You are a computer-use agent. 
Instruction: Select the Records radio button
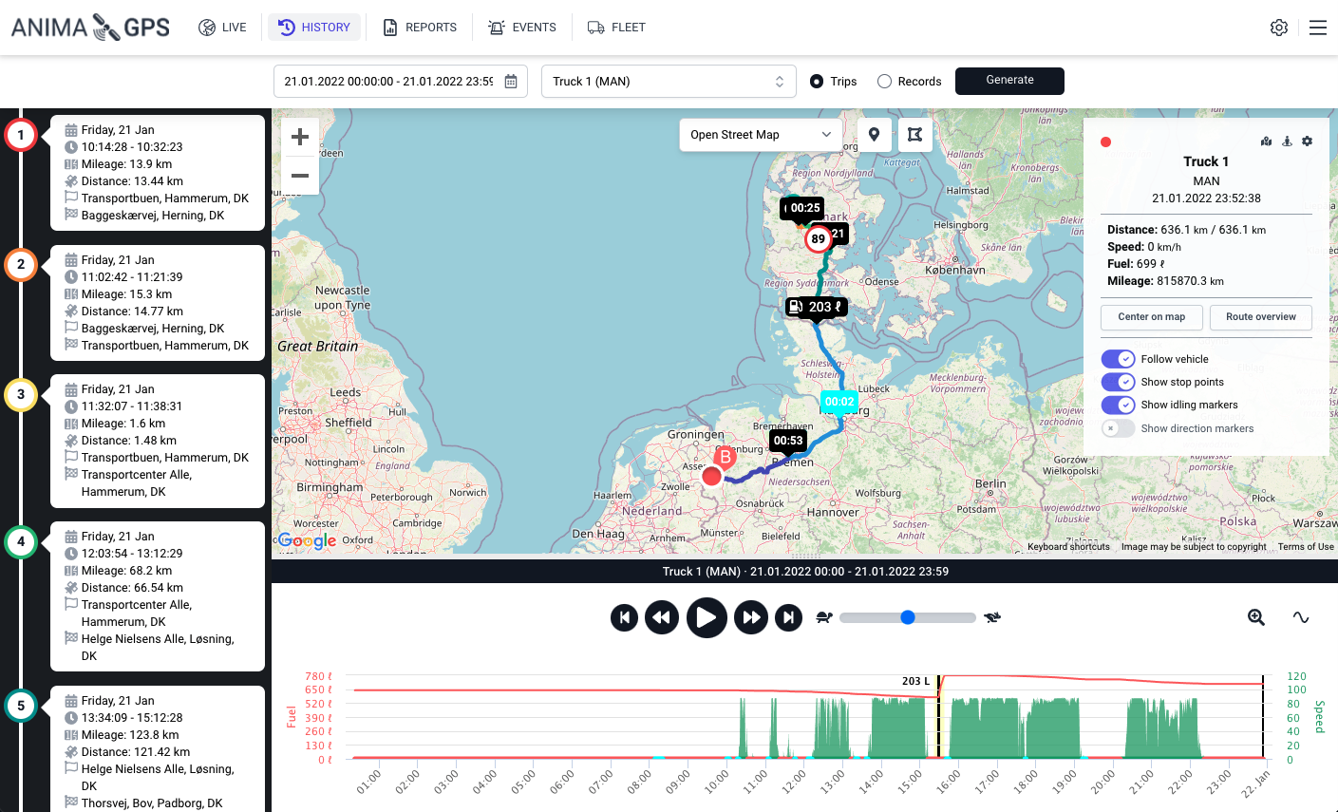click(884, 82)
